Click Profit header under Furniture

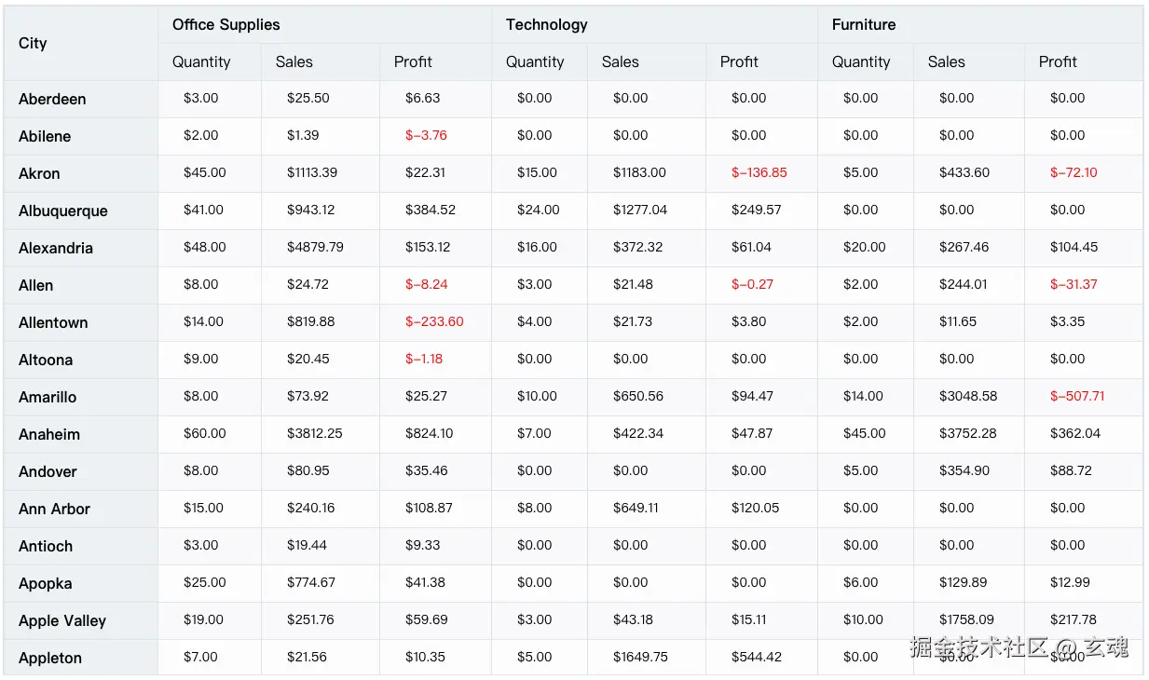[x=1058, y=62]
